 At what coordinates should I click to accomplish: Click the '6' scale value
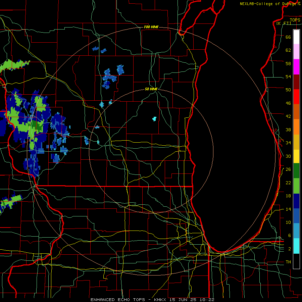coord(289,235)
